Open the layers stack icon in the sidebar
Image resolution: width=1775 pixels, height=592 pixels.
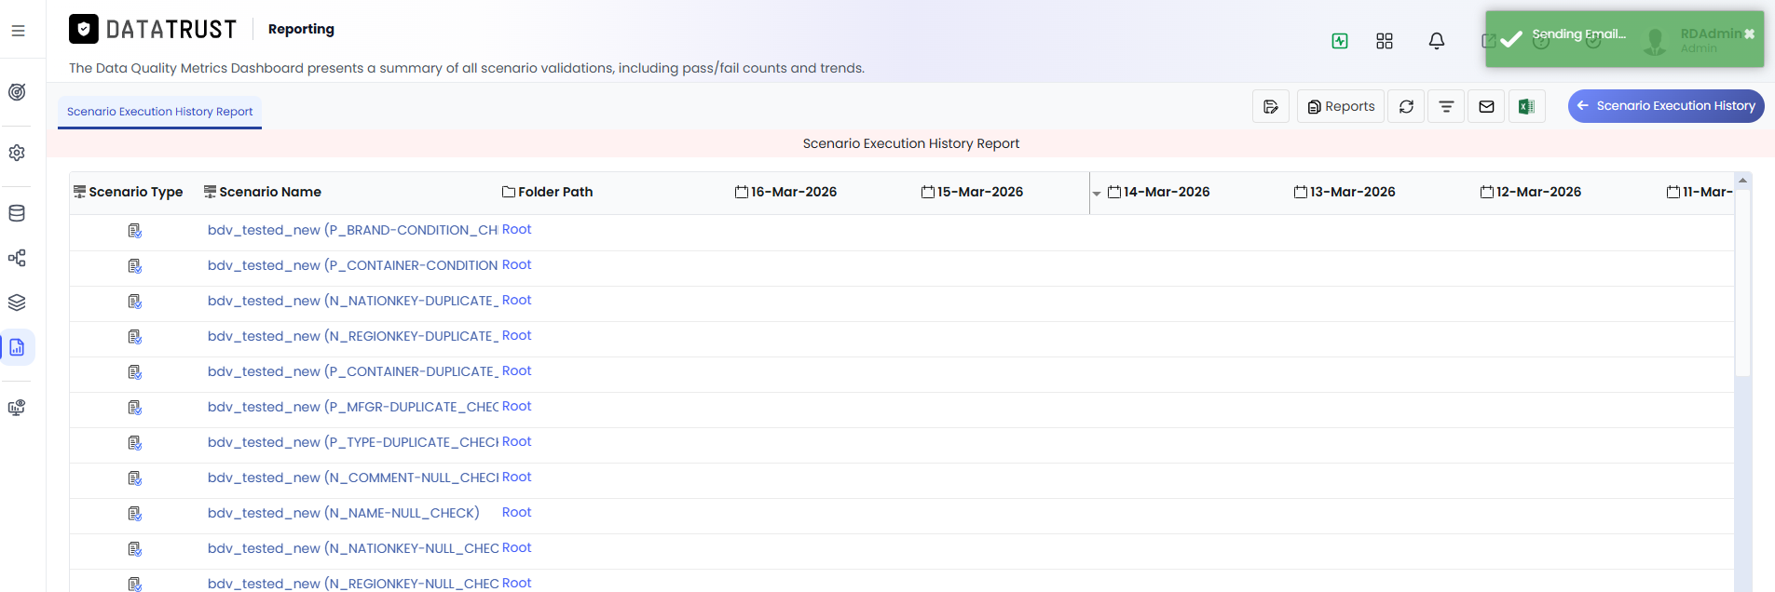point(17,303)
